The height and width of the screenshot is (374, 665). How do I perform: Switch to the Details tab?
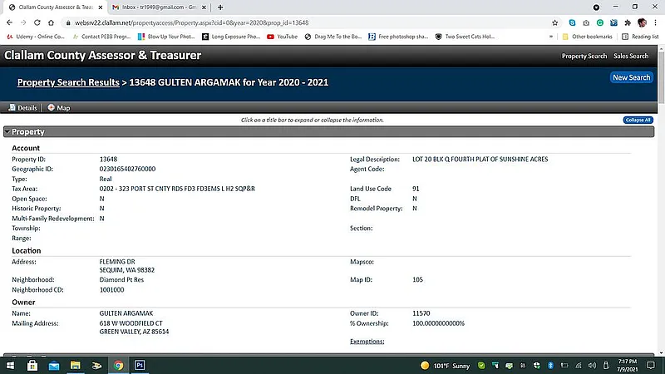23,107
